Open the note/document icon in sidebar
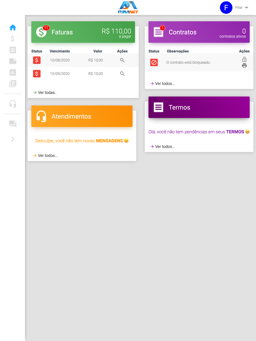The width and height of the screenshot is (256, 341). tap(13, 61)
